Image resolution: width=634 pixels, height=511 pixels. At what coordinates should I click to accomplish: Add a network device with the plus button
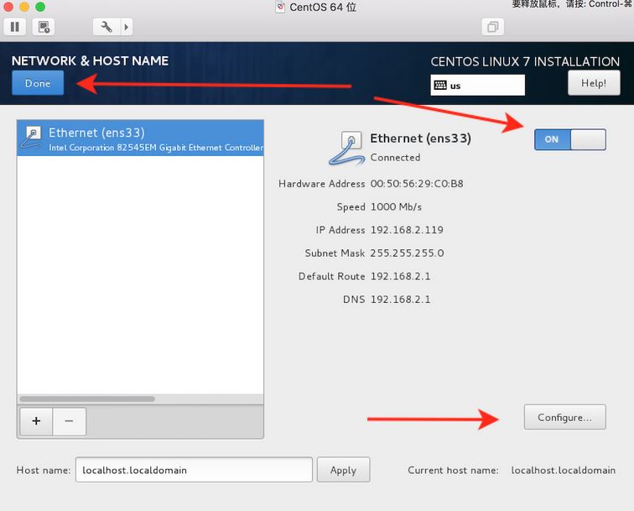point(36,421)
